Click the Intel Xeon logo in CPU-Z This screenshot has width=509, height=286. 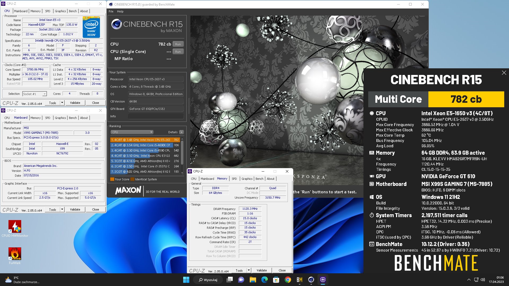[x=91, y=27]
